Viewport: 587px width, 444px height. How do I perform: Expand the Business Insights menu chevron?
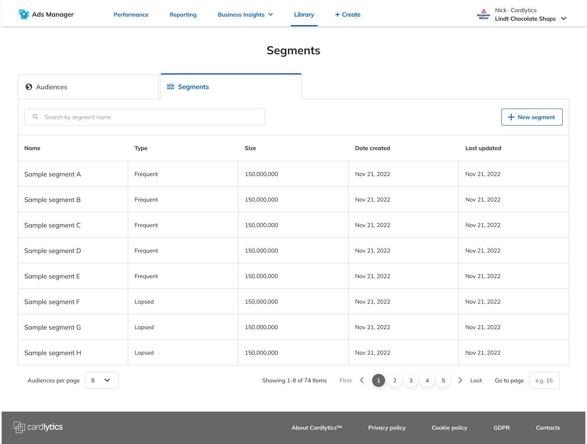click(x=271, y=15)
